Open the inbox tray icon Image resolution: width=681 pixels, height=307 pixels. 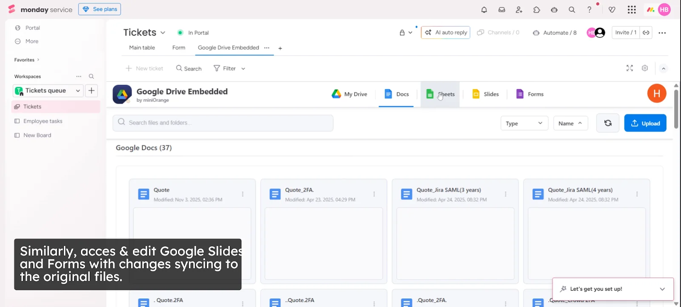[x=502, y=10]
